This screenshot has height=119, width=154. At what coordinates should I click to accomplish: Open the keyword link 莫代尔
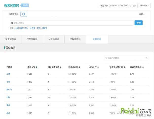coord(9,90)
